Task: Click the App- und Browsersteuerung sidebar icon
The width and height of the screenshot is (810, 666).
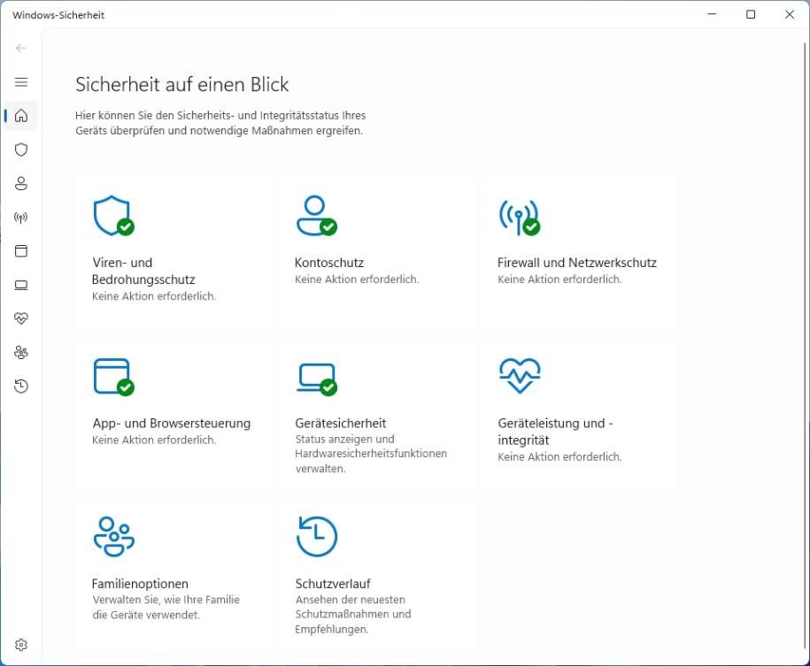Action: tap(20, 251)
